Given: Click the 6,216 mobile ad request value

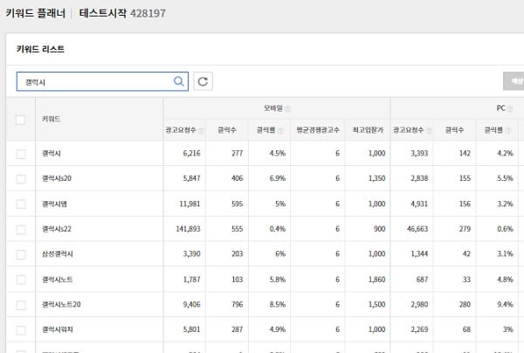Looking at the screenshot, I should click(x=191, y=154).
